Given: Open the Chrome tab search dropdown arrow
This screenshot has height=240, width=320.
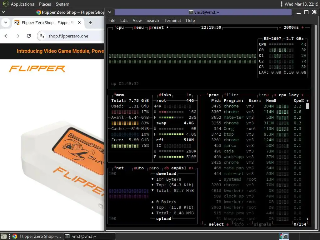Looking at the screenshot, I should (x=6, y=22).
